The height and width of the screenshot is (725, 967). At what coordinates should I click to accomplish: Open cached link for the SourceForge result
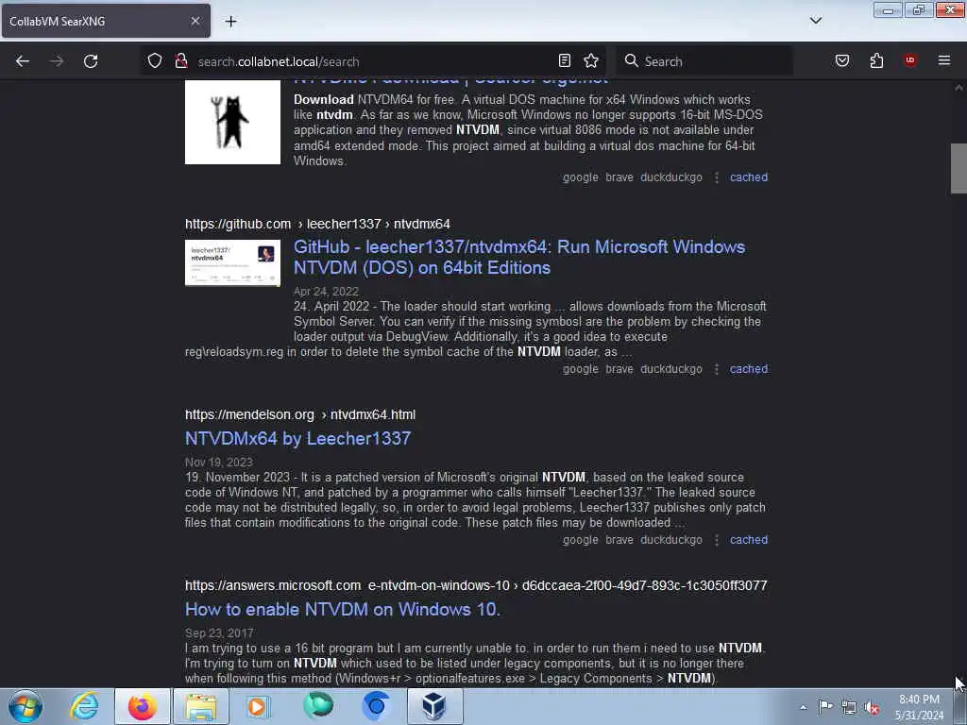point(749,177)
